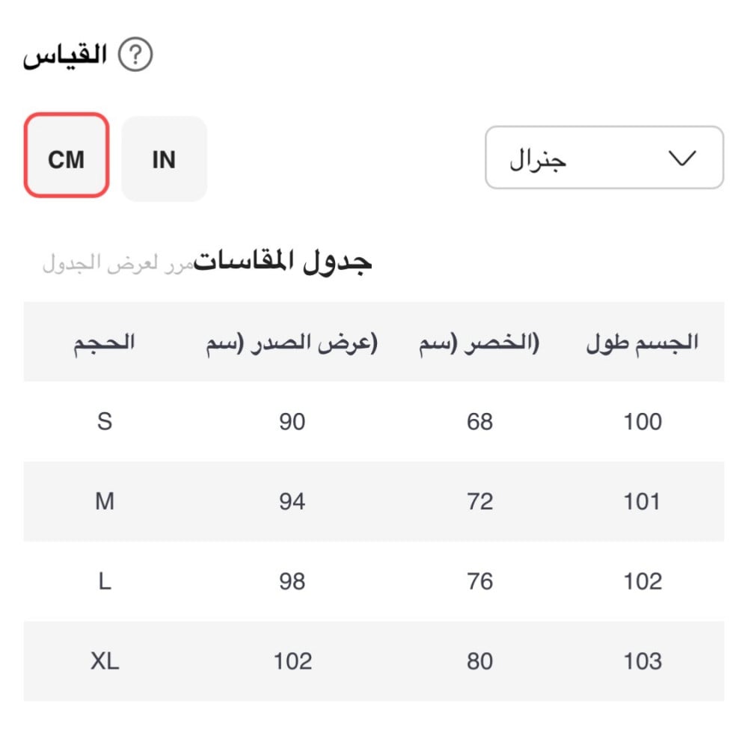The image size is (748, 748).
Task: Click the القياس heading label
Action: point(65,56)
